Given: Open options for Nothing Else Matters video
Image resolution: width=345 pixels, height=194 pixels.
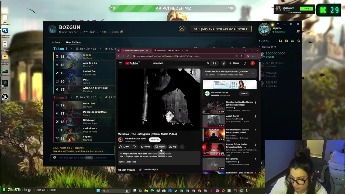Looking at the screenshot, I should coord(256,102).
